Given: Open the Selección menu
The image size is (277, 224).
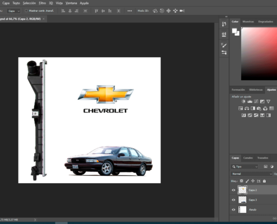Looking at the screenshot, I should click(29, 3).
